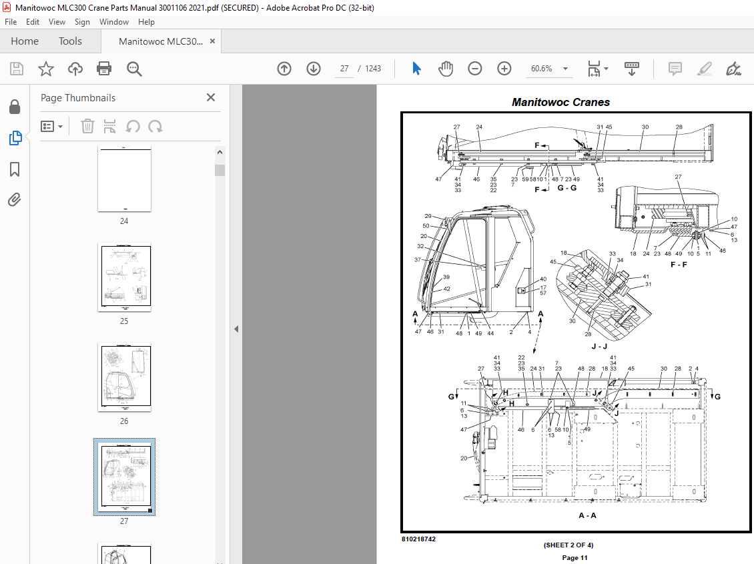Screen dimensions: 754x564
Task: Switch to the Home tab
Action: pos(25,41)
